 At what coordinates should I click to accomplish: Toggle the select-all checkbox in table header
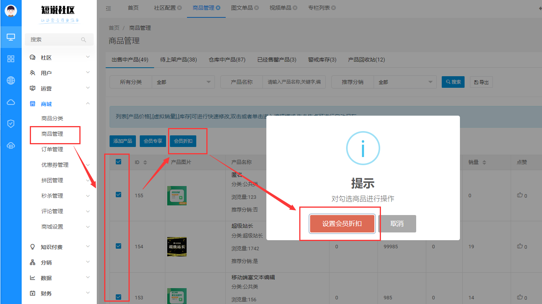coord(118,162)
